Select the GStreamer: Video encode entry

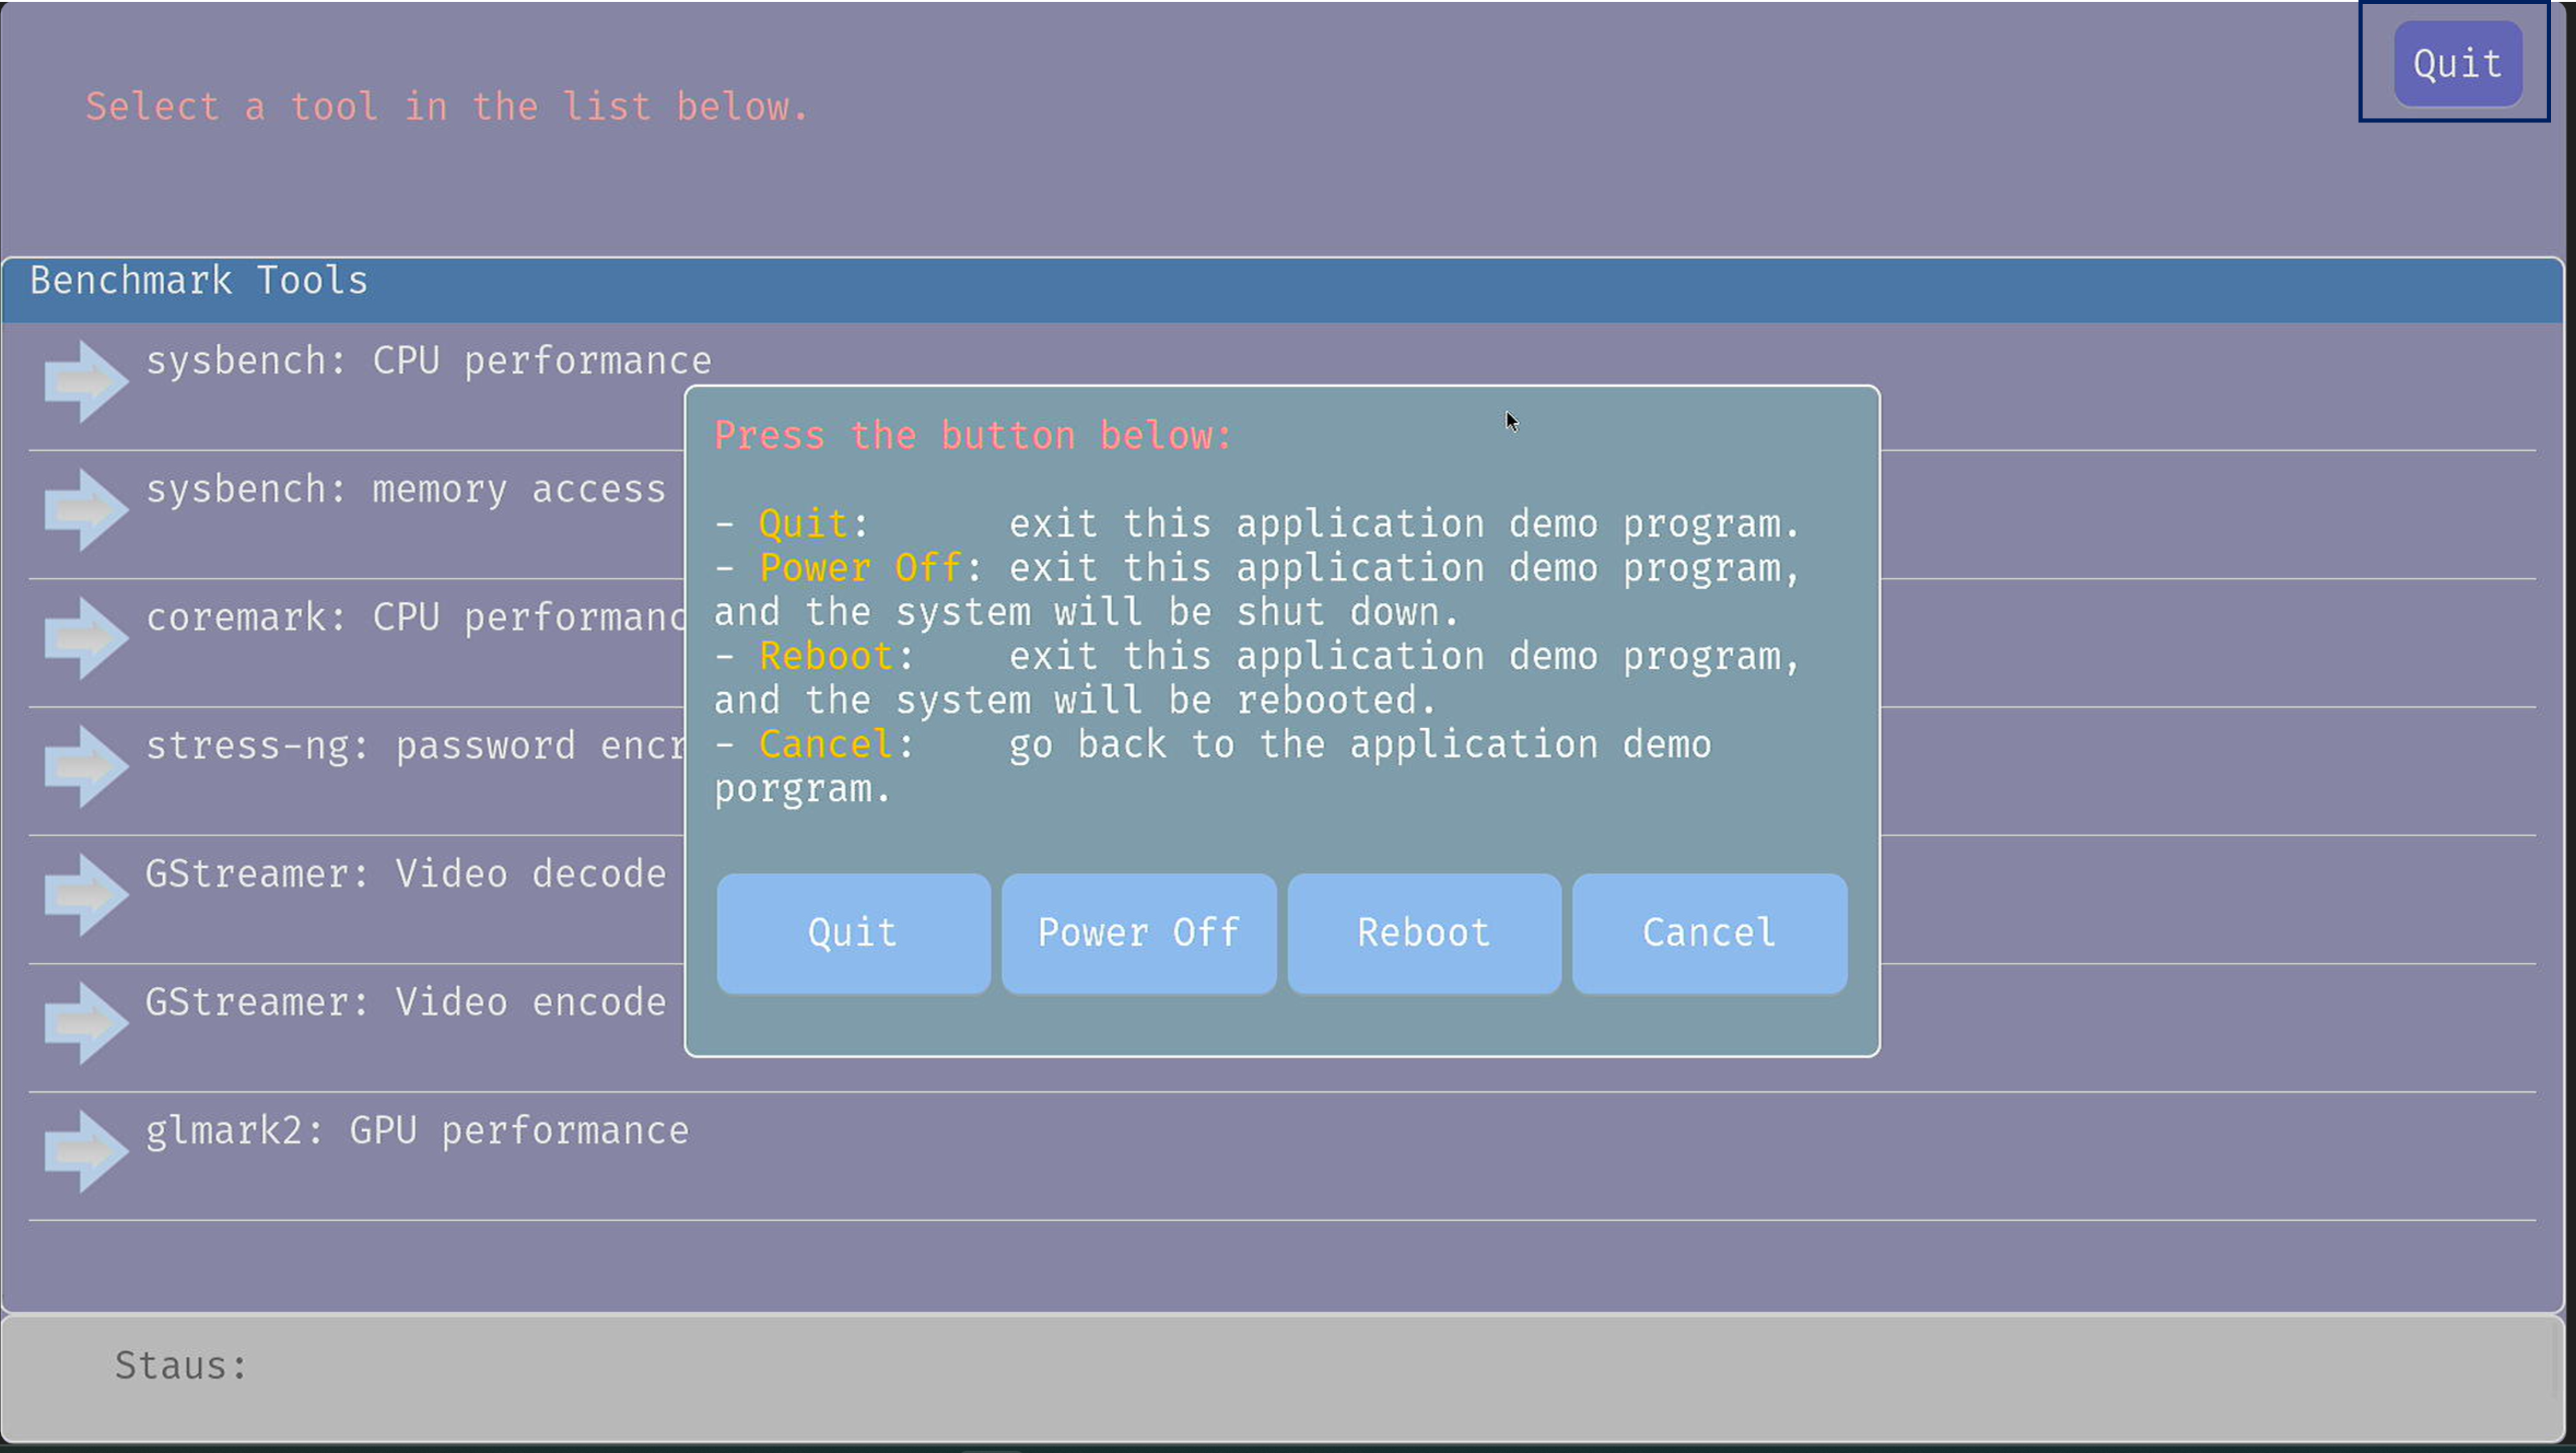(x=405, y=1003)
